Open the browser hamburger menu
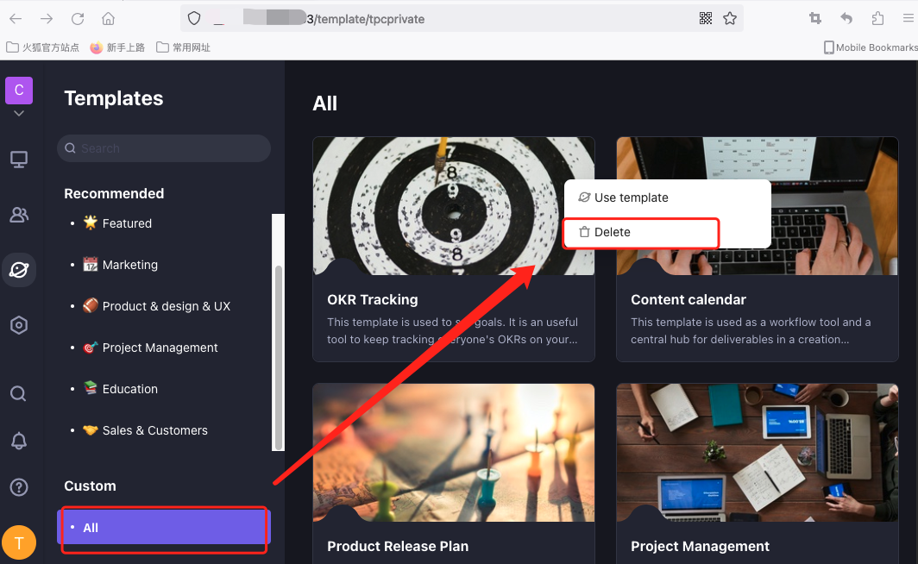Viewport: 918px width, 564px height. point(909,18)
